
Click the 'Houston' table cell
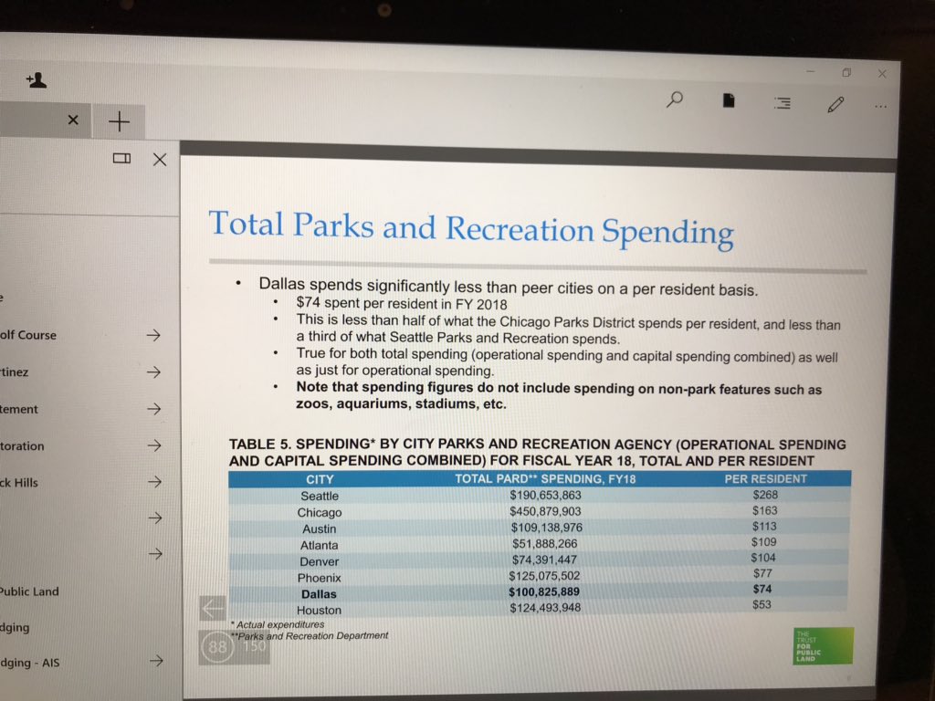tap(319, 611)
